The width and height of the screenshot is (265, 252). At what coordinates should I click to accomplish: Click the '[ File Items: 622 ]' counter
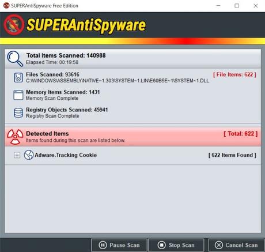pyautogui.click(x=234, y=74)
